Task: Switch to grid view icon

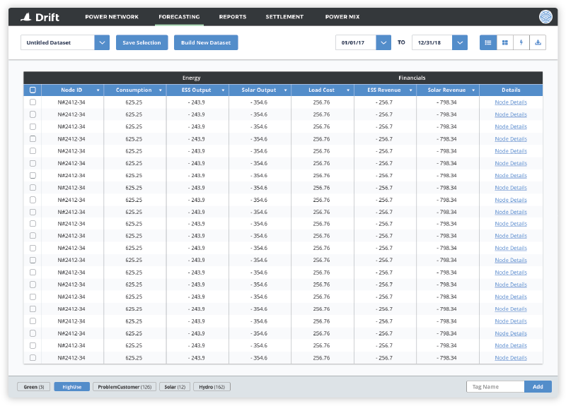Action: 505,42
